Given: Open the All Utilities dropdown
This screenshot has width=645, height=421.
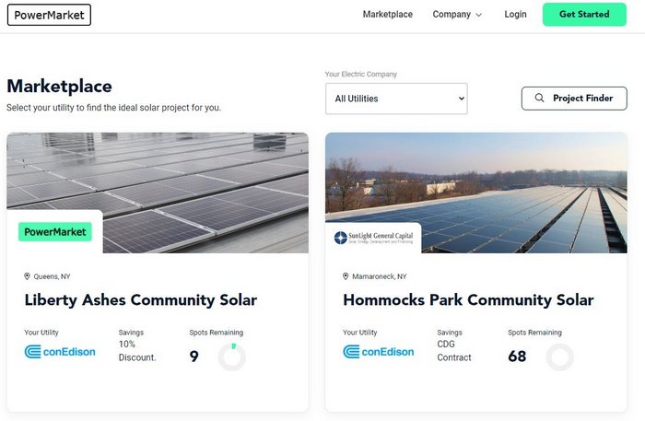Looking at the screenshot, I should point(396,99).
